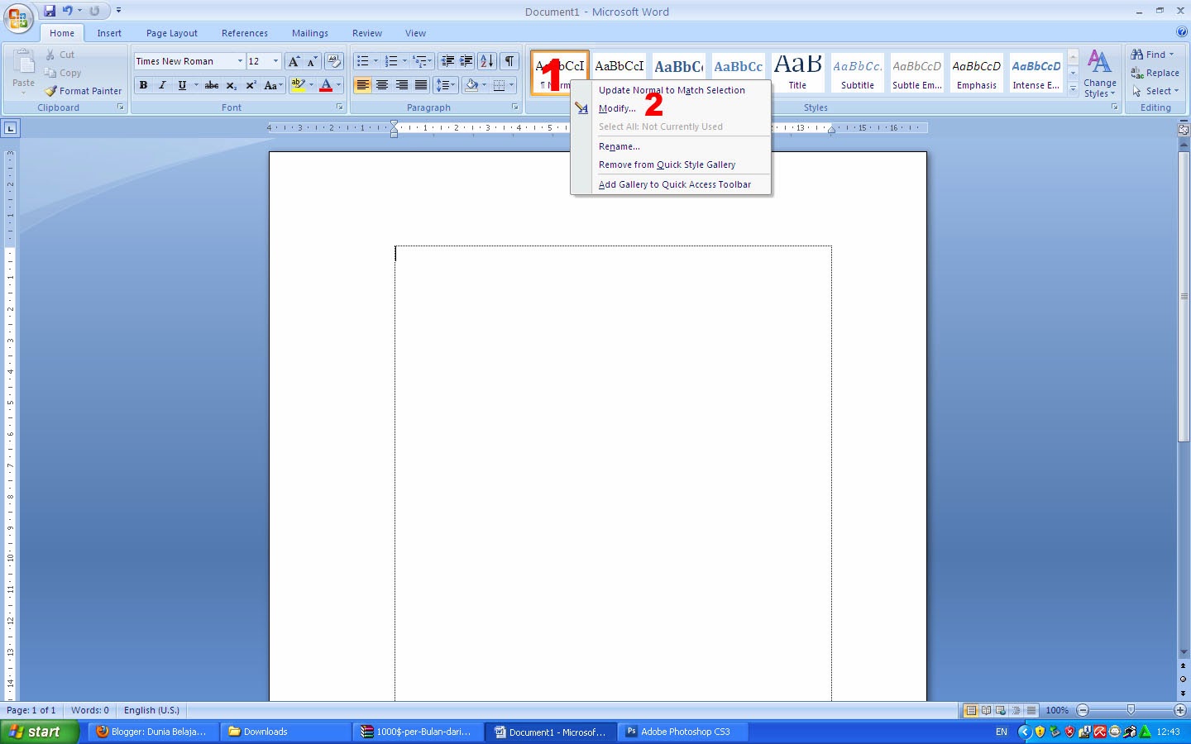
Task: Switch to the Mailings ribbon tab
Action: point(310,33)
